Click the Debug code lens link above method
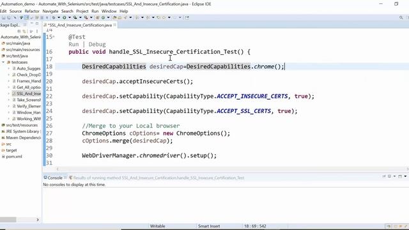Image resolution: width=409 pixels, height=230 pixels. tap(97, 44)
